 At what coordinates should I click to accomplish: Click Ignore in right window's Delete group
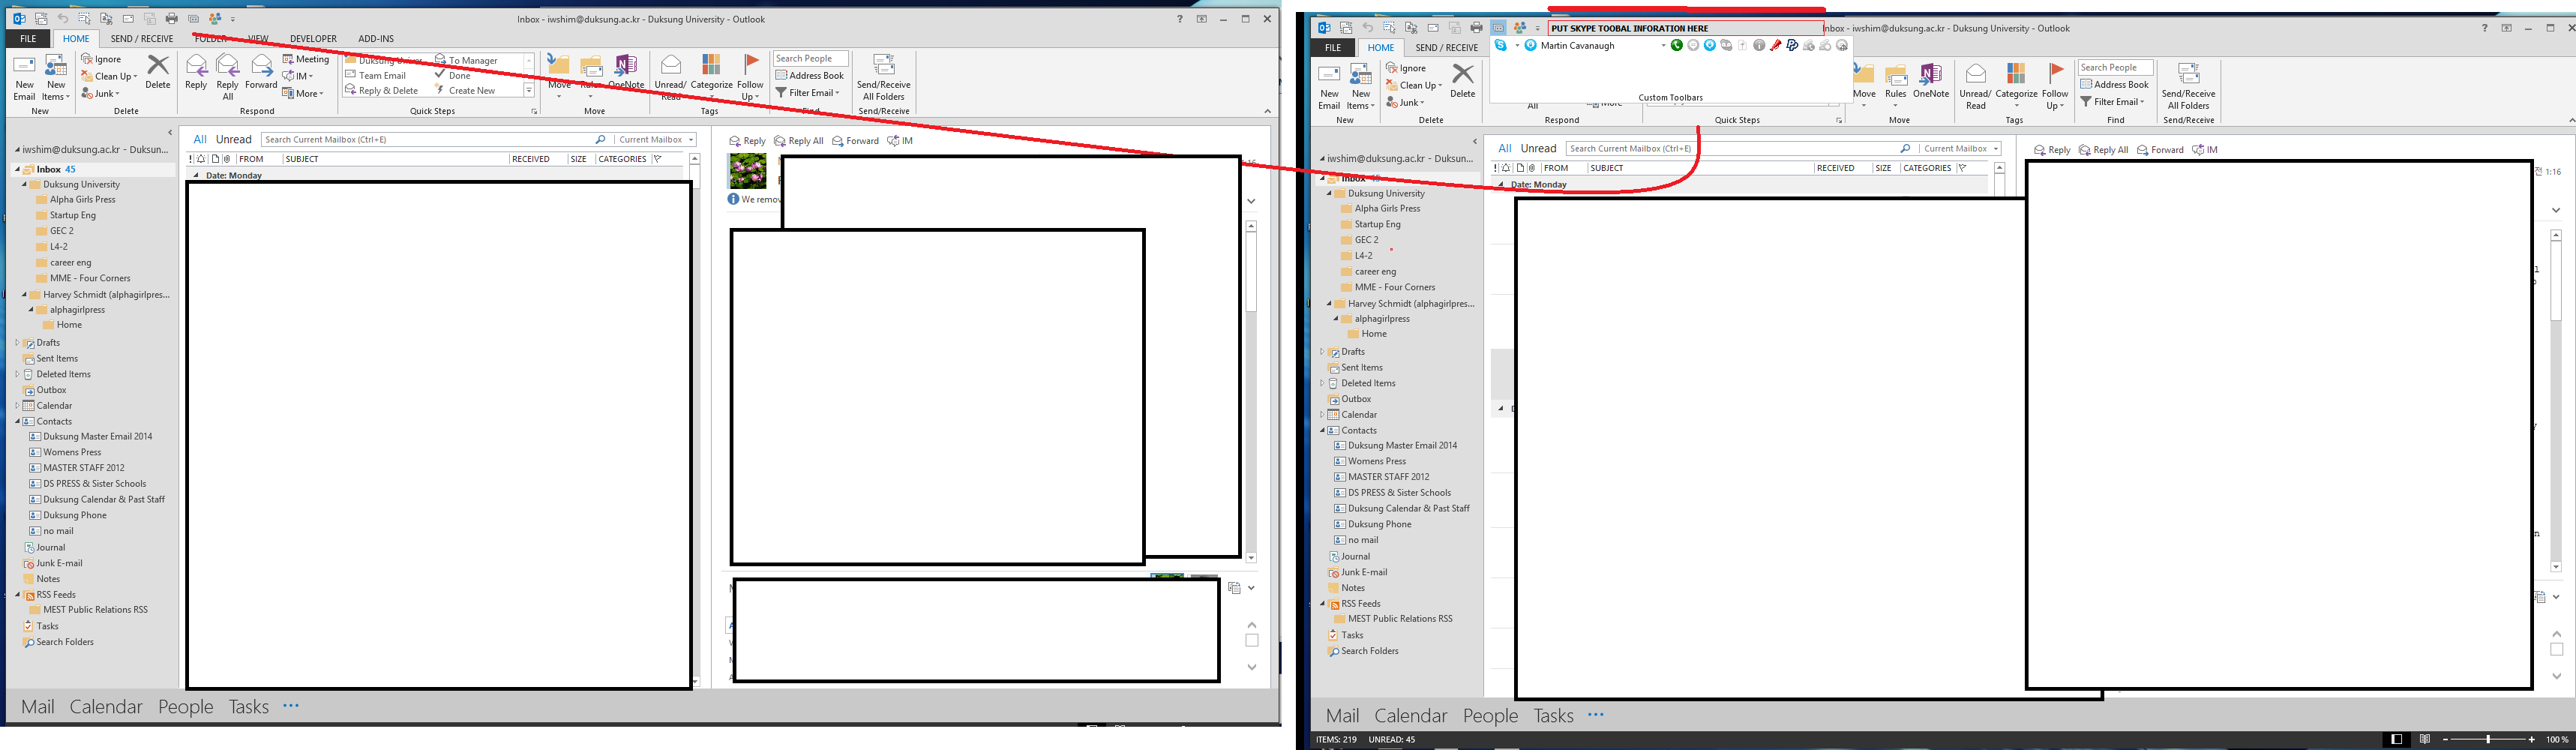1406,68
